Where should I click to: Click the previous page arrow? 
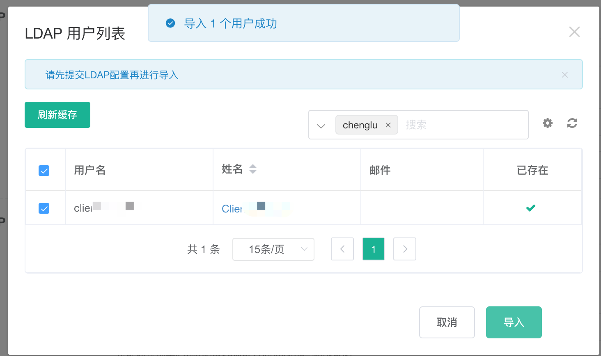click(x=342, y=249)
